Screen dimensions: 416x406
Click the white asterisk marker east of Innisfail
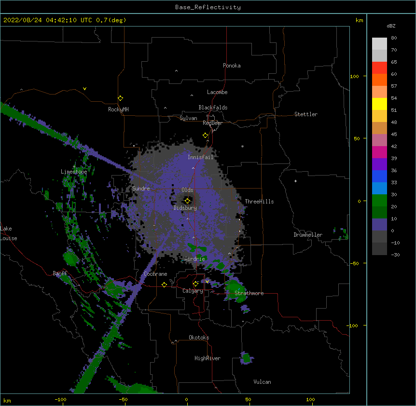242,146
